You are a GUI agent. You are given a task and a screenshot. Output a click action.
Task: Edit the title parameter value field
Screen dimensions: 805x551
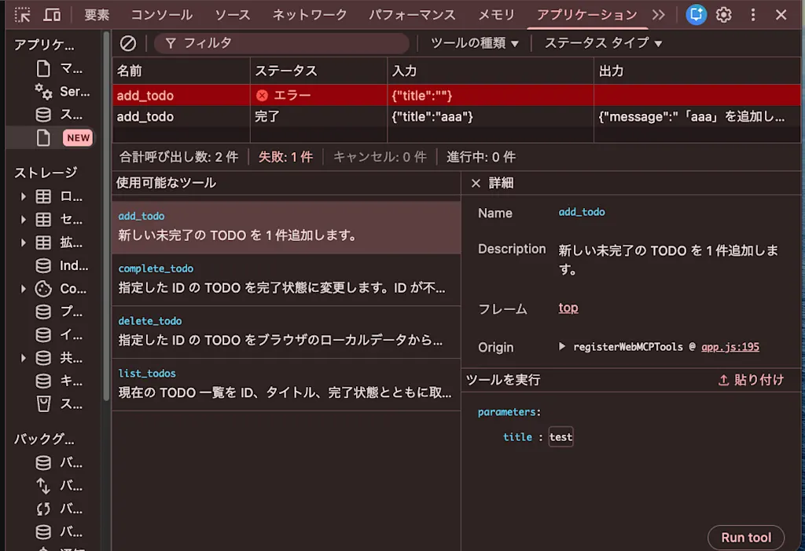561,436
